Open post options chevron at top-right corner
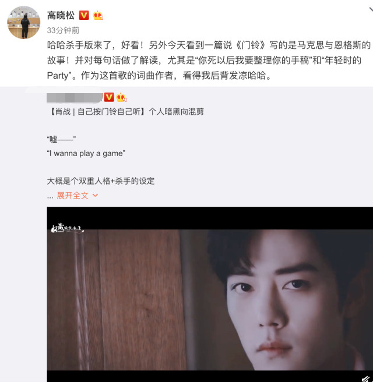Image resolution: width=373 pixels, height=382 pixels. point(371,9)
